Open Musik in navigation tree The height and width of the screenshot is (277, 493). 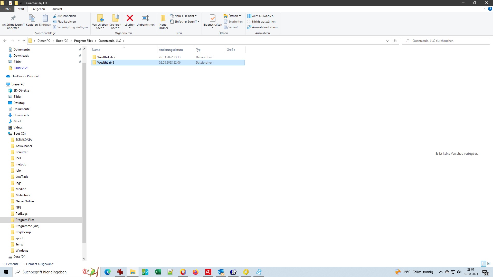18,121
